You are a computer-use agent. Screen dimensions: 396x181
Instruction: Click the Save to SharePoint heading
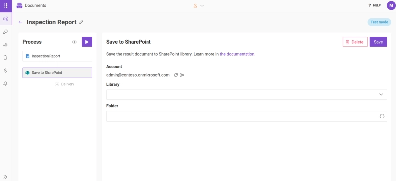tap(129, 42)
